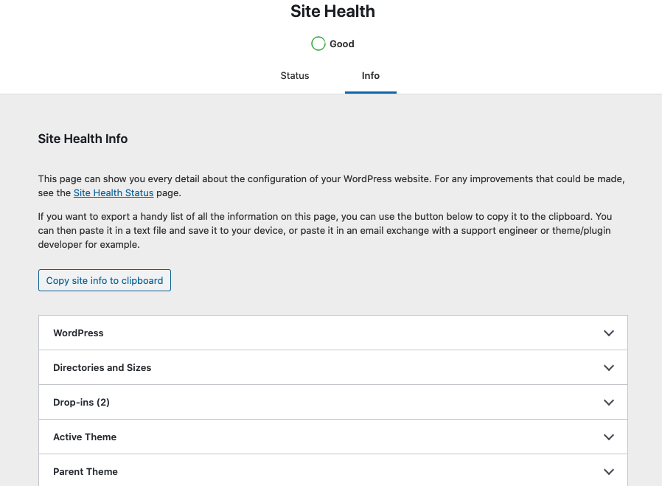Viewport: 662px width, 486px height.
Task: Switch to the Status tab
Action: (295, 75)
